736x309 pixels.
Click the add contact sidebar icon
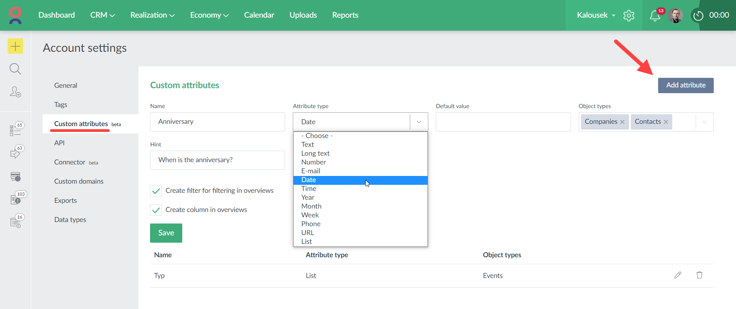pyautogui.click(x=15, y=92)
